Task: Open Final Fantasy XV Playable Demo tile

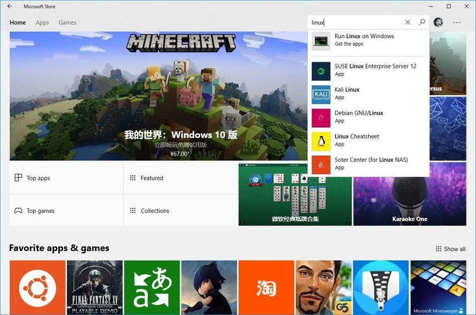Action: click(x=95, y=287)
